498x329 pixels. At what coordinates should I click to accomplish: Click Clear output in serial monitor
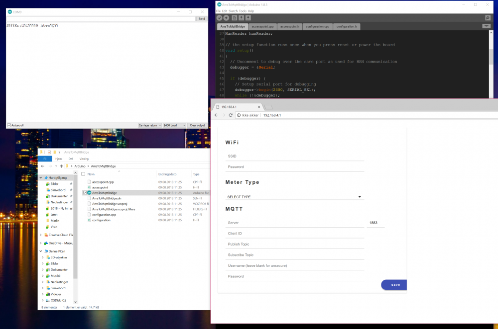(197, 125)
